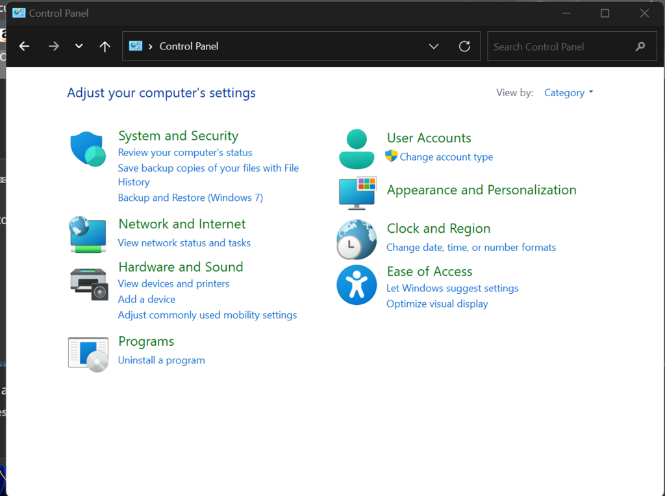Click View network status and tasks
This screenshot has height=496, width=665.
click(x=184, y=243)
